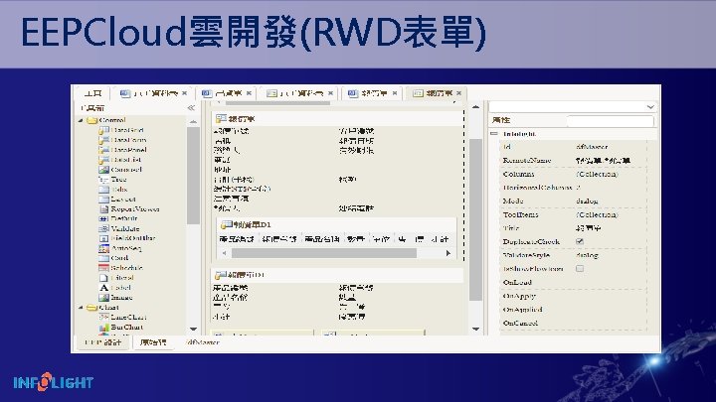Screen dimensions: 716x402
Task: Pick the Image control icon
Action: [103, 298]
